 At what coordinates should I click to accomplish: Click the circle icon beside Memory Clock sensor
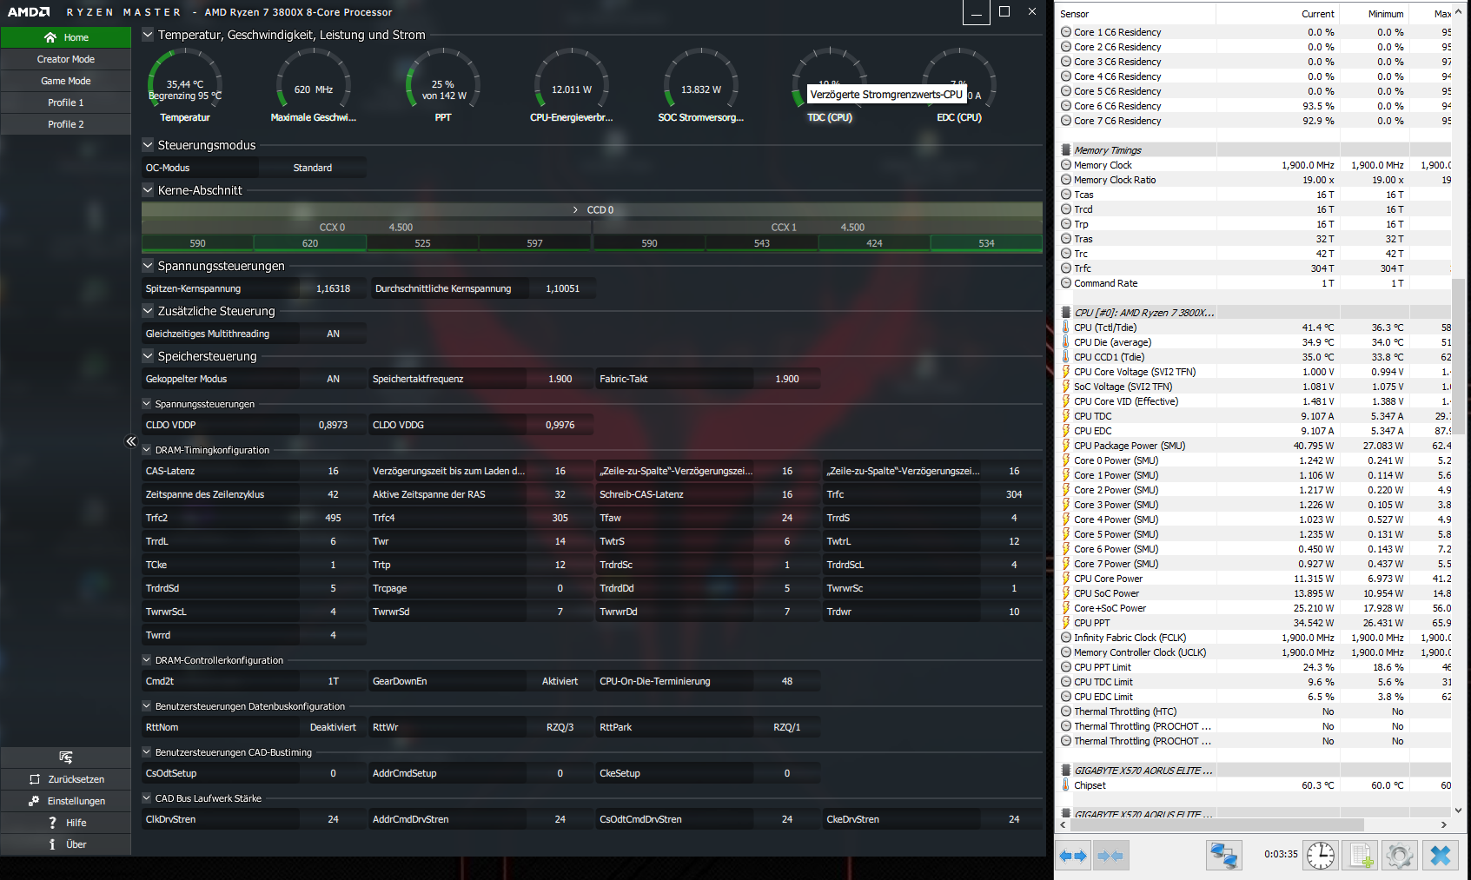coord(1066,165)
